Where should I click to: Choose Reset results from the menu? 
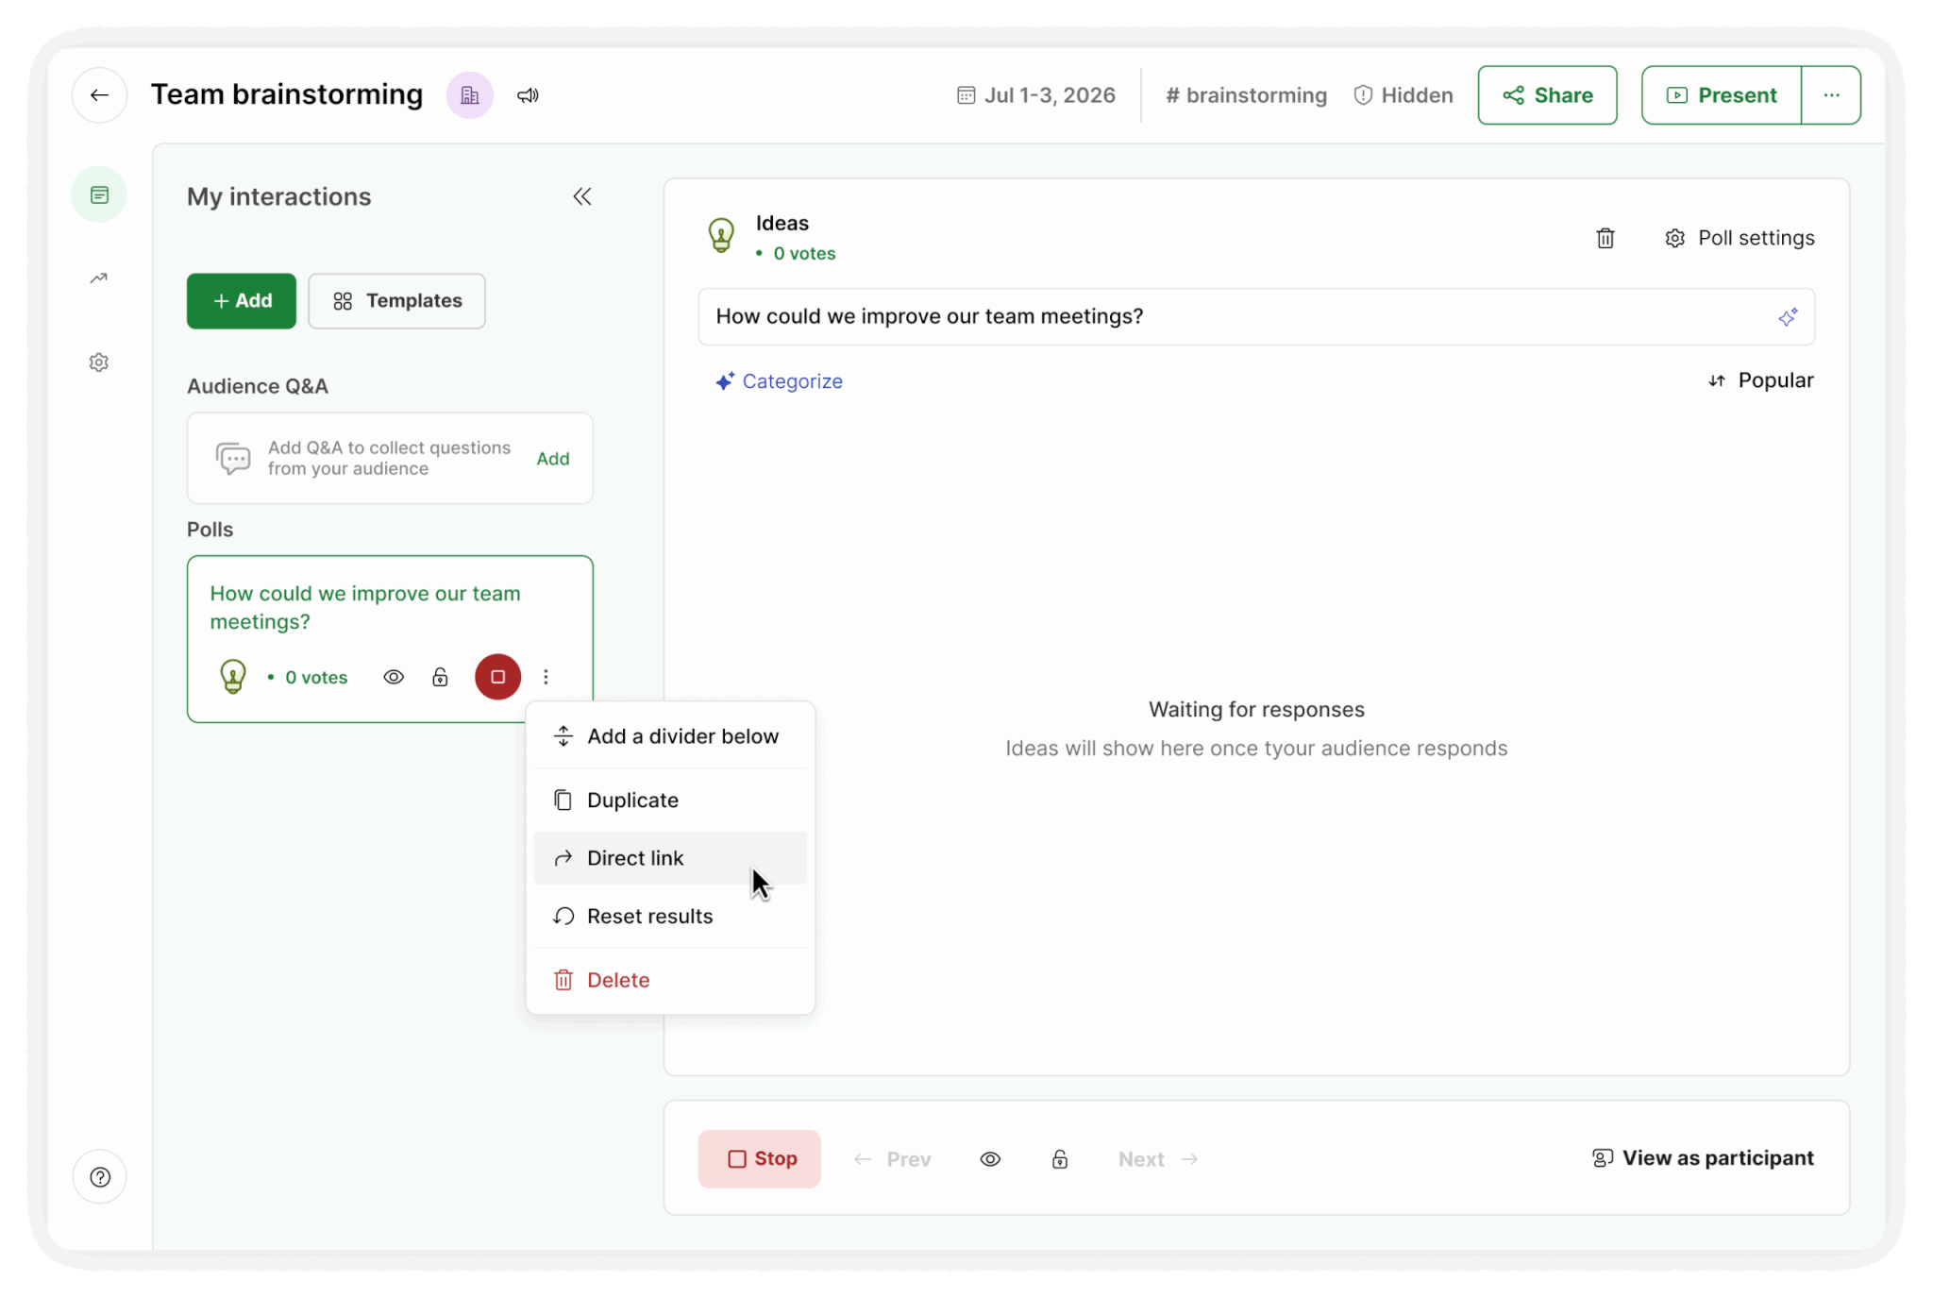670,917
